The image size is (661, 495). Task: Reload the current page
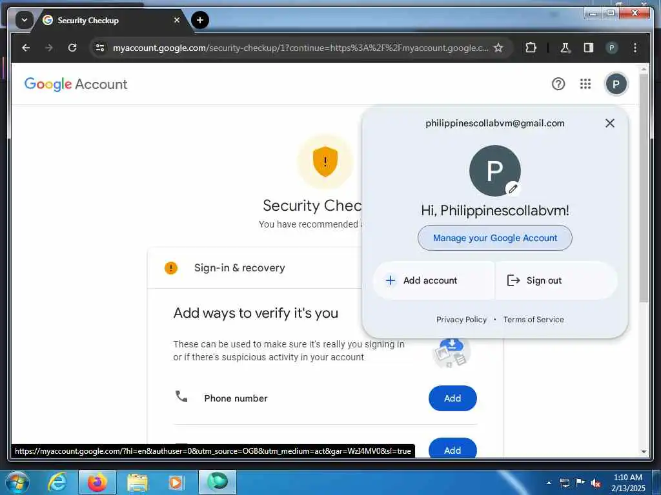(72, 48)
